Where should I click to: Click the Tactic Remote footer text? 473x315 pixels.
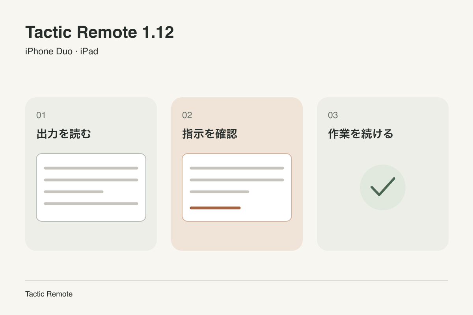pos(49,294)
